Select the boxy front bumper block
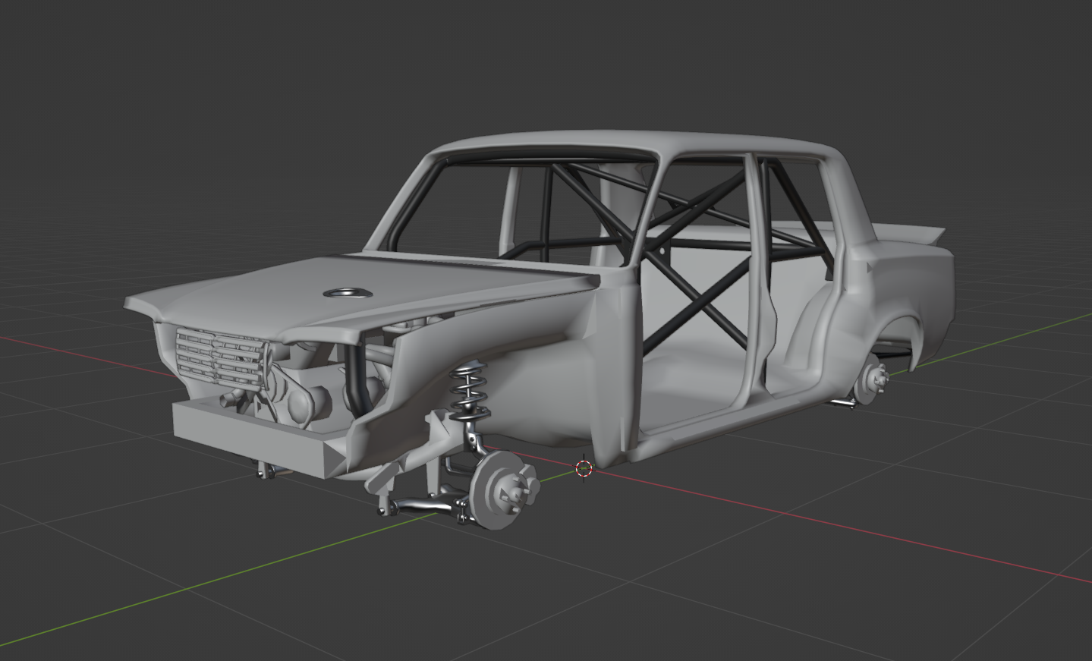The width and height of the screenshot is (1092, 661). 254,438
